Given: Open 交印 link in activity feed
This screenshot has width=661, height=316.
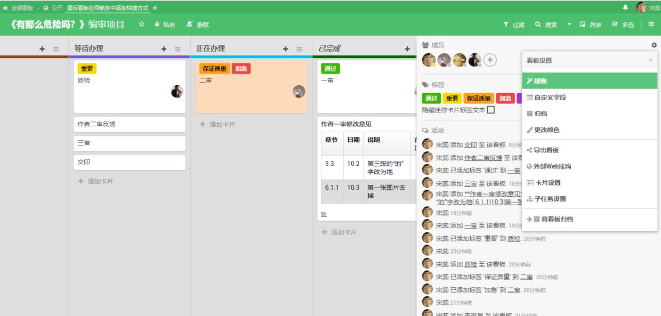Looking at the screenshot, I should [x=471, y=144].
